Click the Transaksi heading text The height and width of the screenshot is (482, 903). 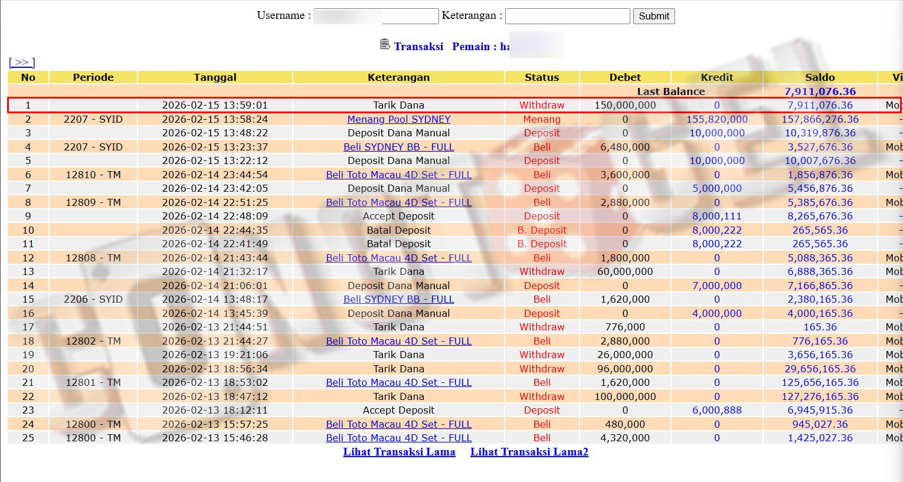point(418,47)
